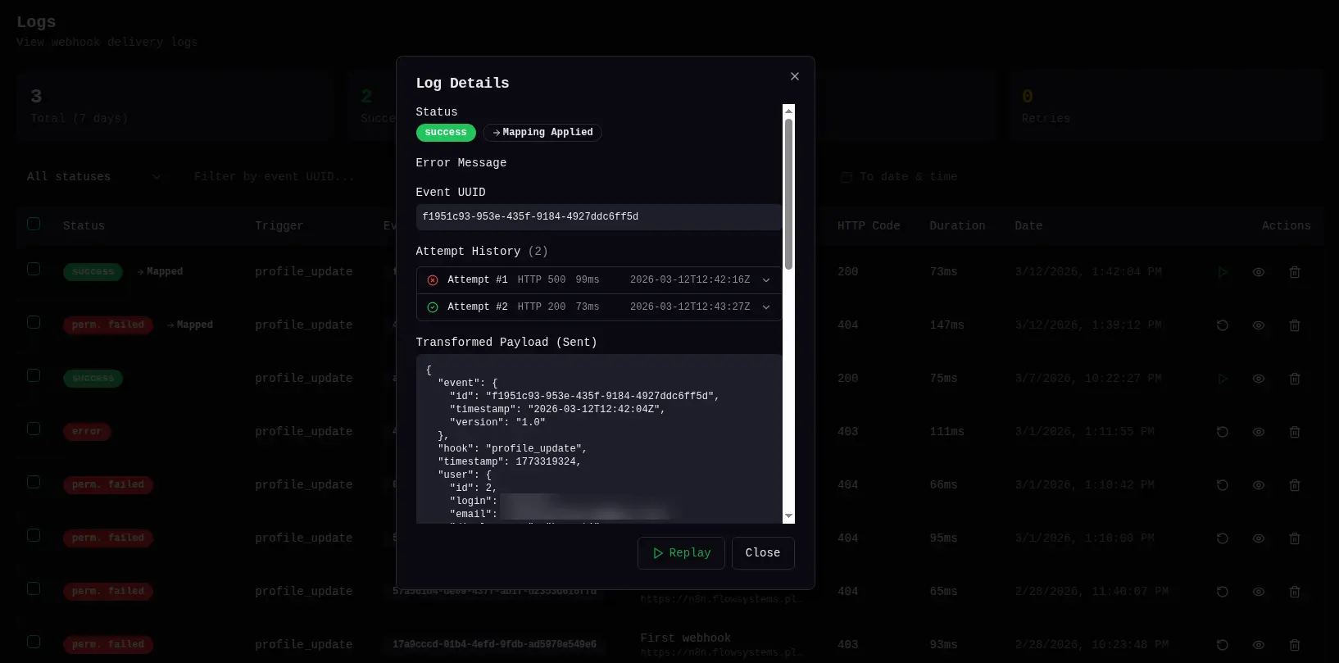
Task: Select the error row checkbox
Action: tap(34, 429)
